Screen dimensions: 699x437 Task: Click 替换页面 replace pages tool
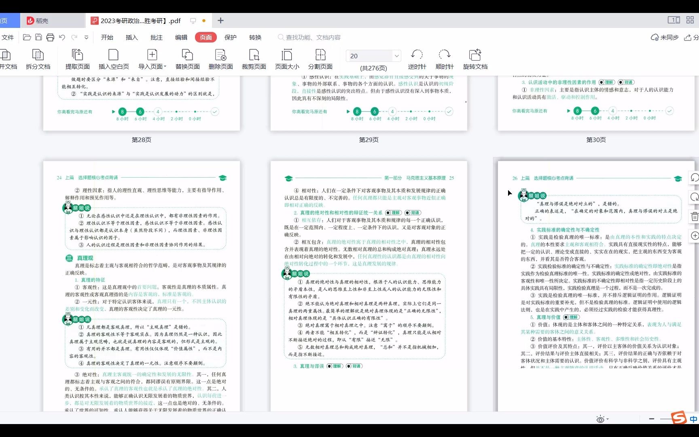187,59
